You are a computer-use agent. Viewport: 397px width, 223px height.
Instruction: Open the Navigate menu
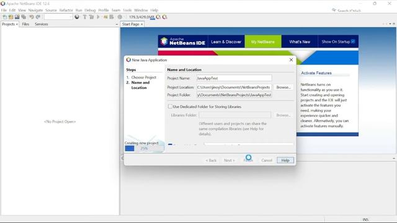(x=35, y=10)
